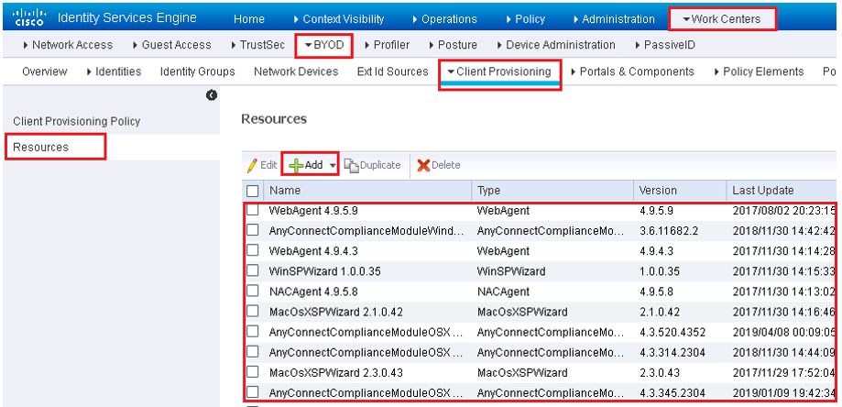Click the WinSPWizard 1.0.0.35 name cell
The height and width of the screenshot is (407, 842).
pyautogui.click(x=325, y=271)
